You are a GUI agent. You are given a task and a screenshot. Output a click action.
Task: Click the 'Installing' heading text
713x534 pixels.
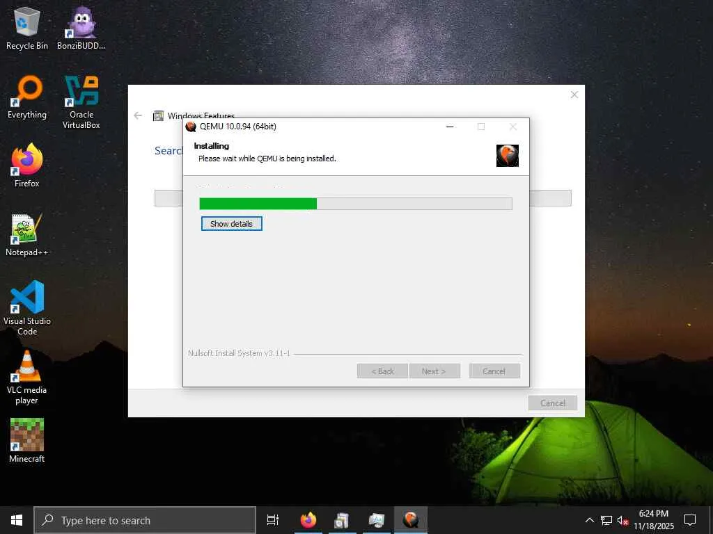(212, 146)
